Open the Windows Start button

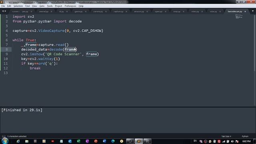[5, 141]
